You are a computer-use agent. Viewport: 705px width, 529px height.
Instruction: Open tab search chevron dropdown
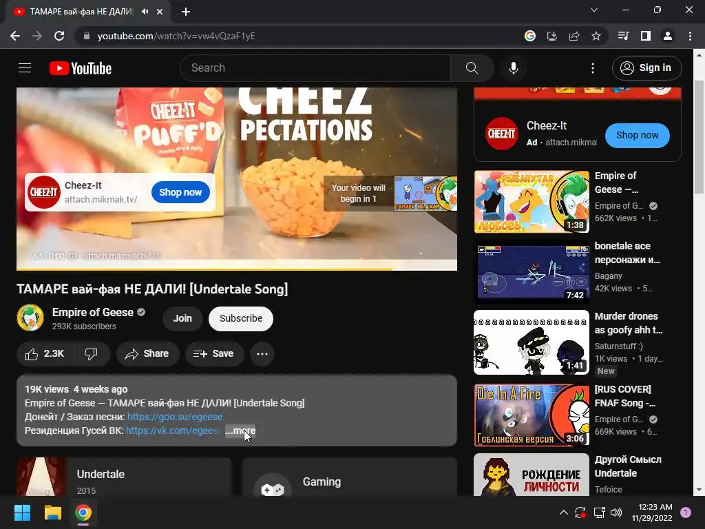pyautogui.click(x=594, y=10)
